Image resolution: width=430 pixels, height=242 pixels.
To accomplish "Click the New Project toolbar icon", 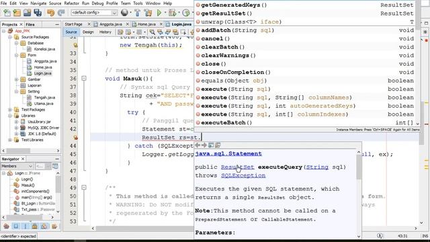I will pyautogui.click(x=17, y=13).
